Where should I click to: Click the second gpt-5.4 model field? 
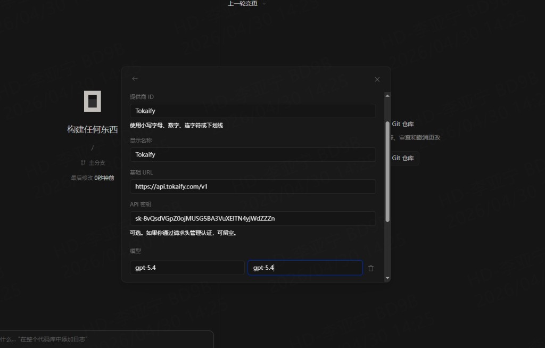pyautogui.click(x=305, y=268)
